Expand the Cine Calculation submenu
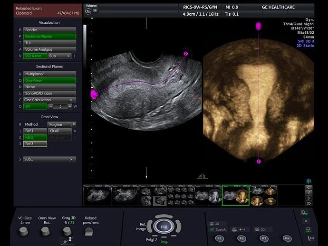Screen dimensions: 328x246 (49, 100)
